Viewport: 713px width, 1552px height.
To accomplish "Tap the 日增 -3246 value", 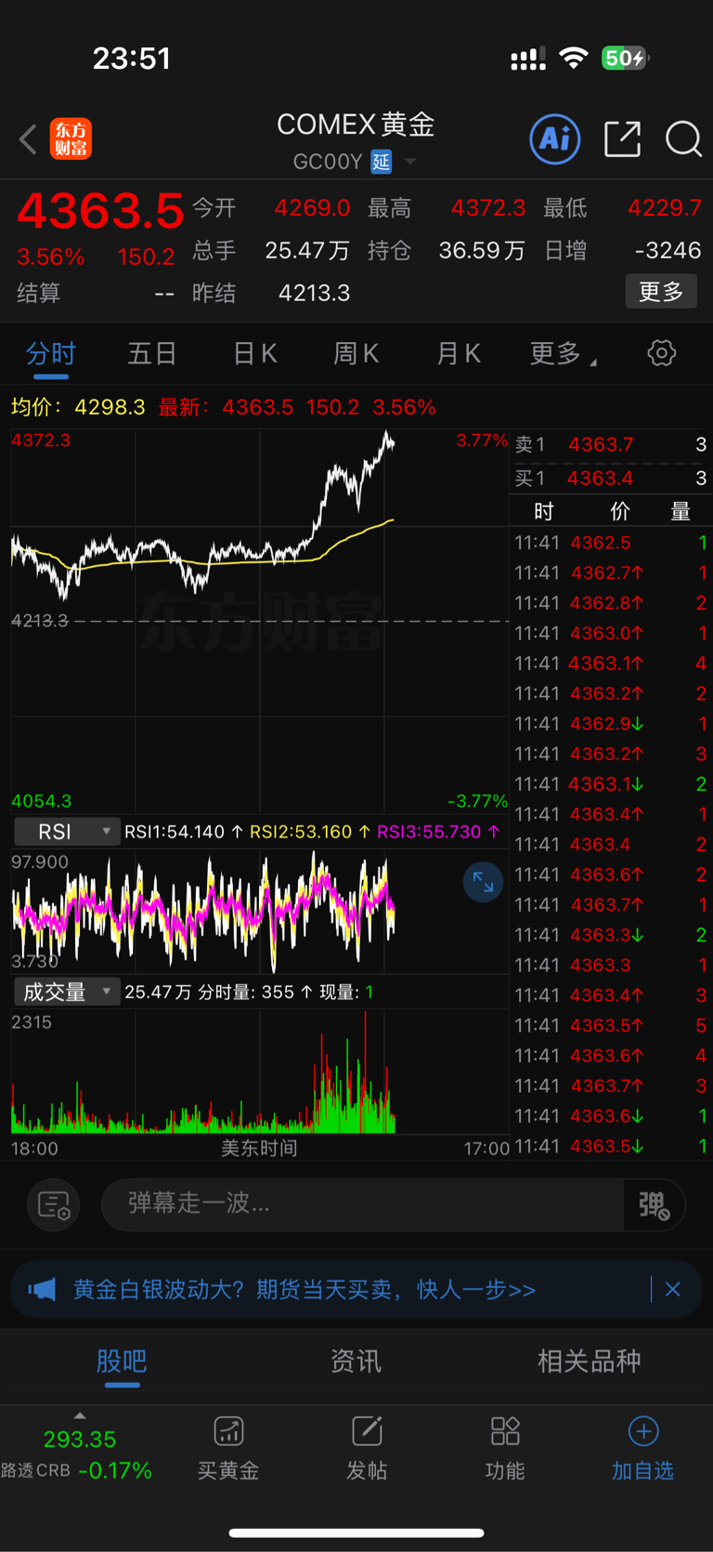I will (668, 250).
